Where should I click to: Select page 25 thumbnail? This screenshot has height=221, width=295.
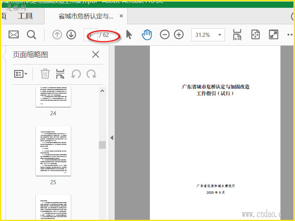click(53, 151)
